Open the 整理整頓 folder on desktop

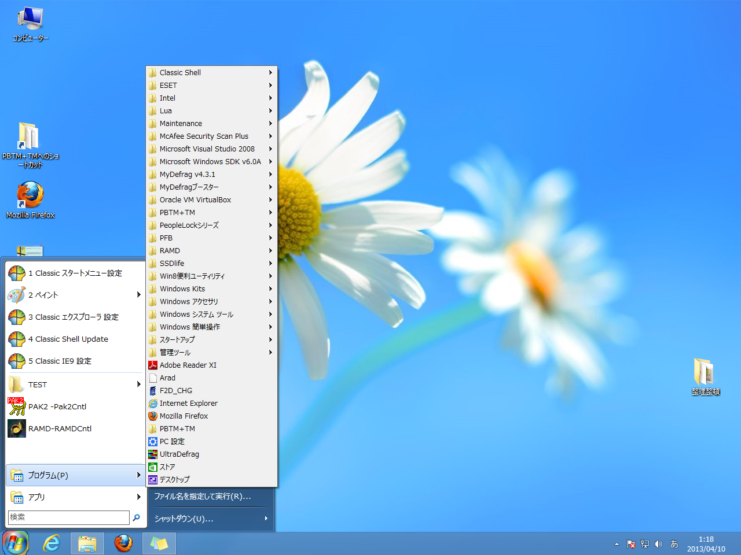pos(705,373)
